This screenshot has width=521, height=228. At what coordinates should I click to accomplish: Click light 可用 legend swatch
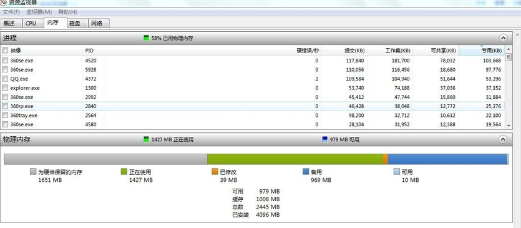[397, 172]
